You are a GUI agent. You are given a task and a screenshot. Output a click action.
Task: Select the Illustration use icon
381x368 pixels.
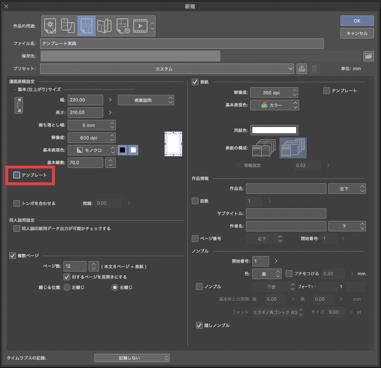pos(50,26)
